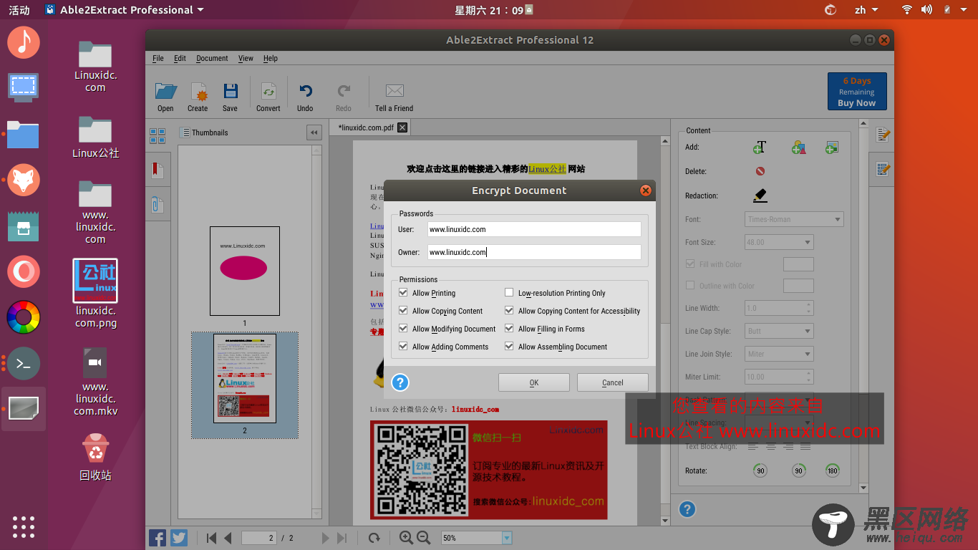Click the Create PDF toolbar icon
The width and height of the screenshot is (978, 550).
[x=198, y=91]
